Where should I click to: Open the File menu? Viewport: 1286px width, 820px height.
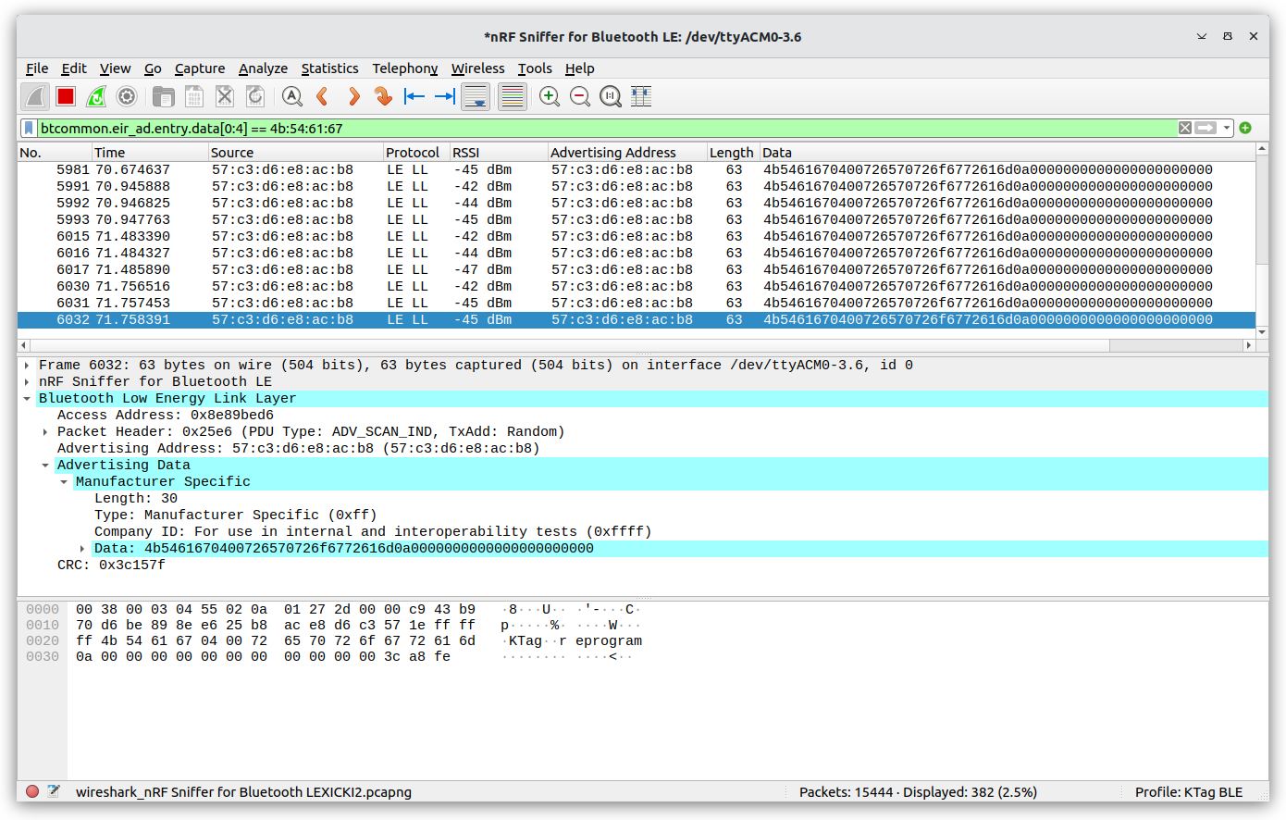pos(37,68)
